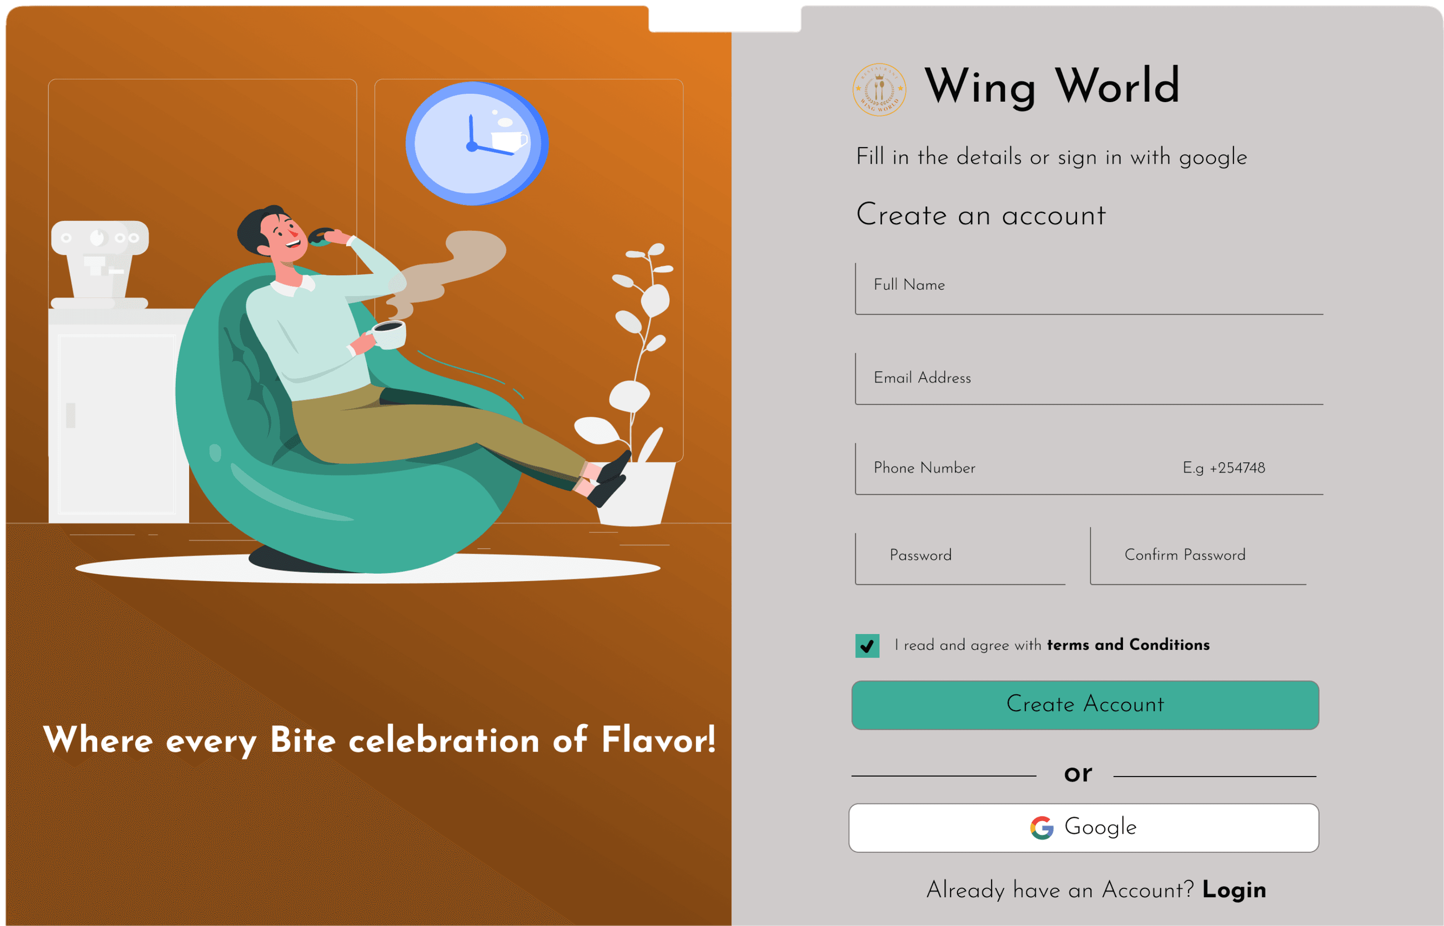Focus the Confirm Password field
Screen dimensions: 1444x926
1198,556
